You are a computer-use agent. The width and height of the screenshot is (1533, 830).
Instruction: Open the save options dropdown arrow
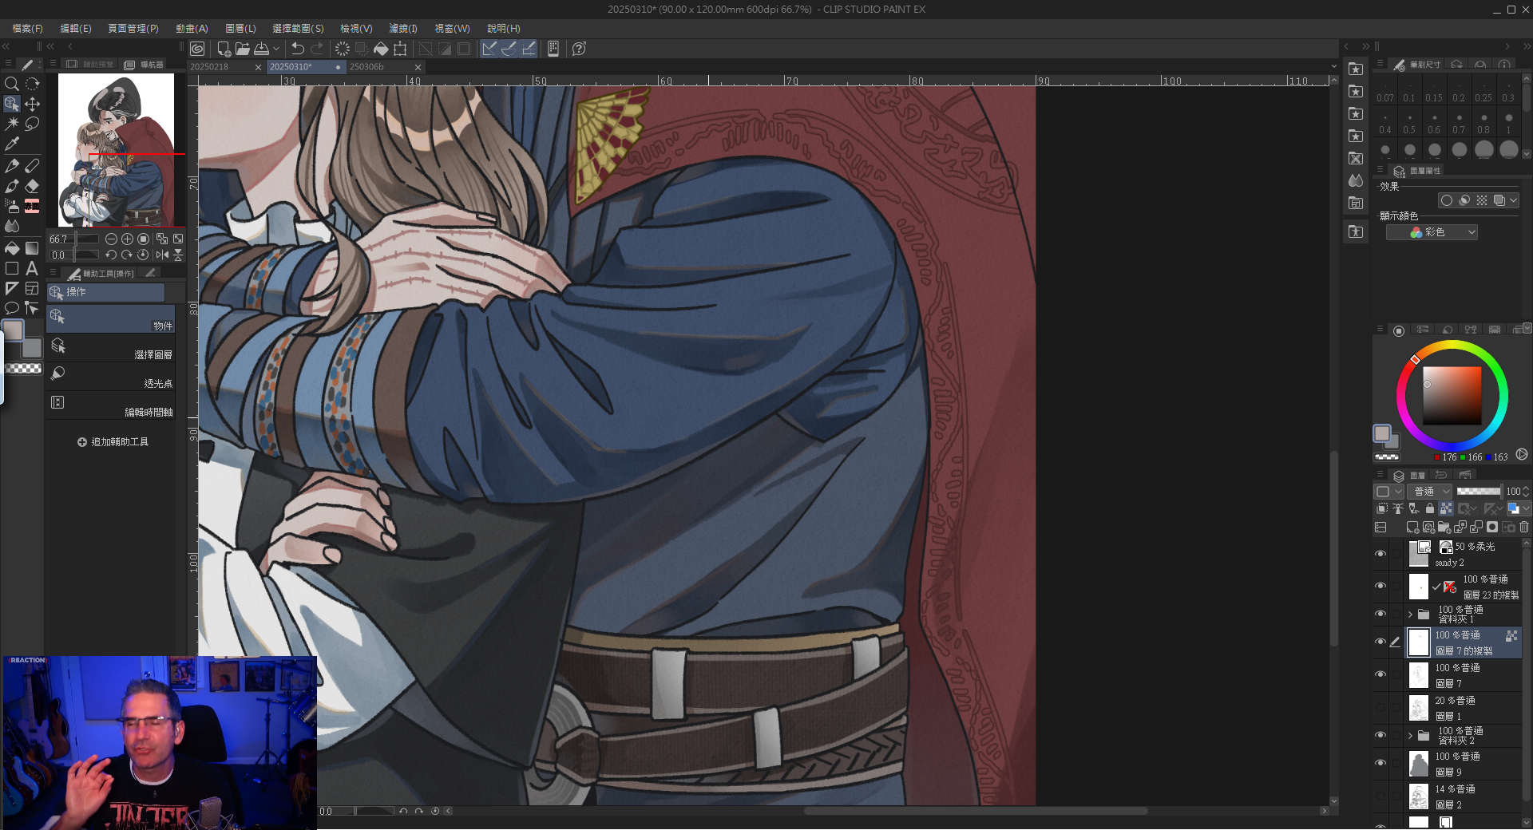click(x=276, y=49)
